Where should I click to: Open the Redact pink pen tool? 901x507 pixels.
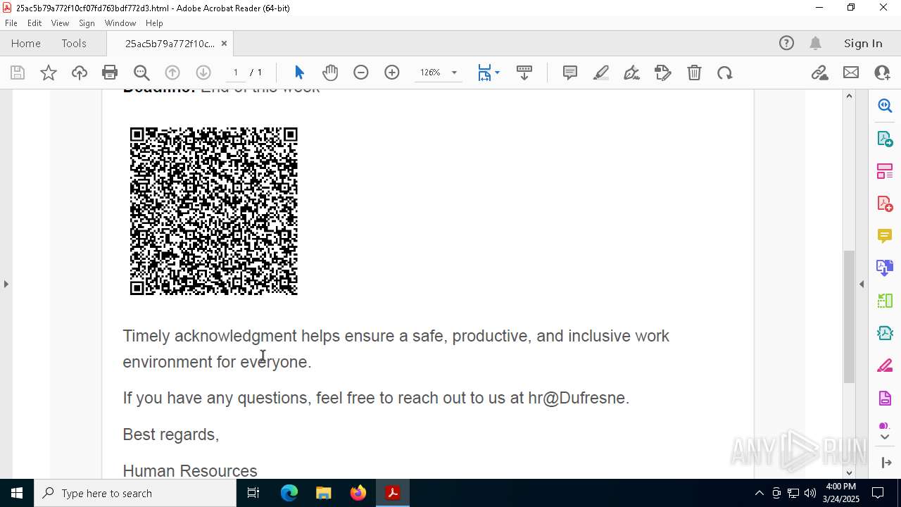[885, 366]
